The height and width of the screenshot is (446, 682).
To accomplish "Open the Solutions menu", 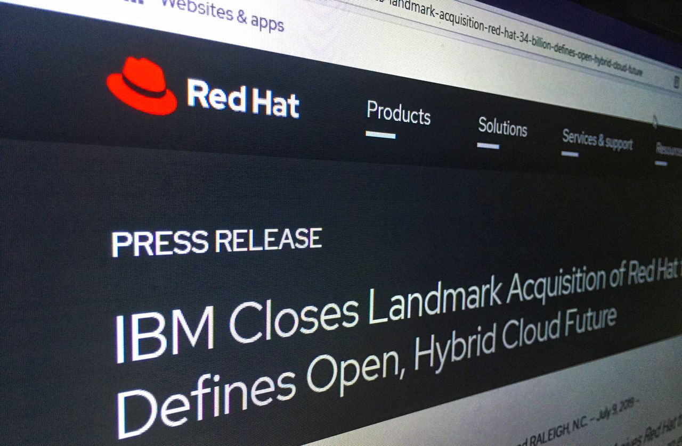I will (502, 127).
